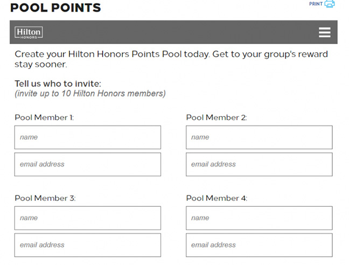This screenshot has height=265, width=349.
Task: Click the Pool Member 4 email address field
Action: point(259,245)
